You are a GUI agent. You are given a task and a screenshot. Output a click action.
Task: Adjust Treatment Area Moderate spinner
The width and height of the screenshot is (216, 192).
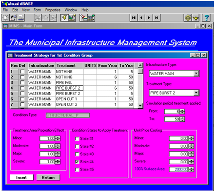(58, 146)
